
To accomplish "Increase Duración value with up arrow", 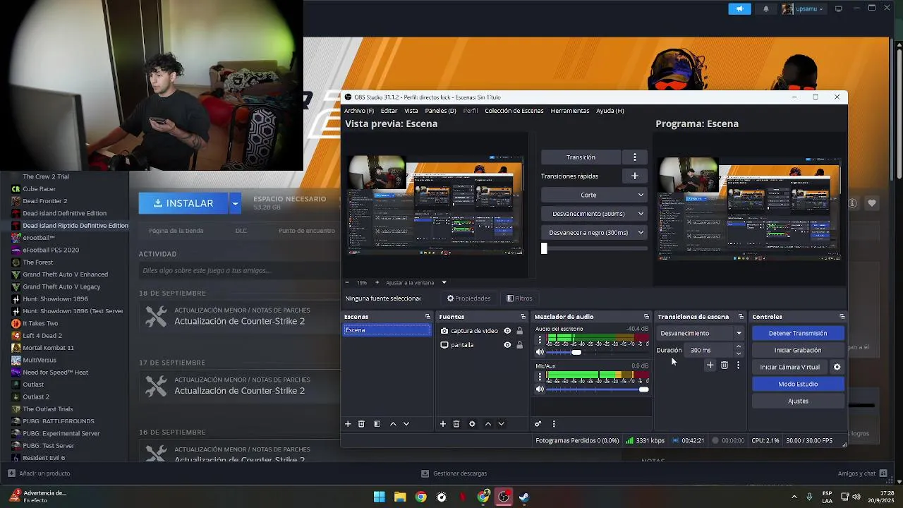I will (x=739, y=346).
